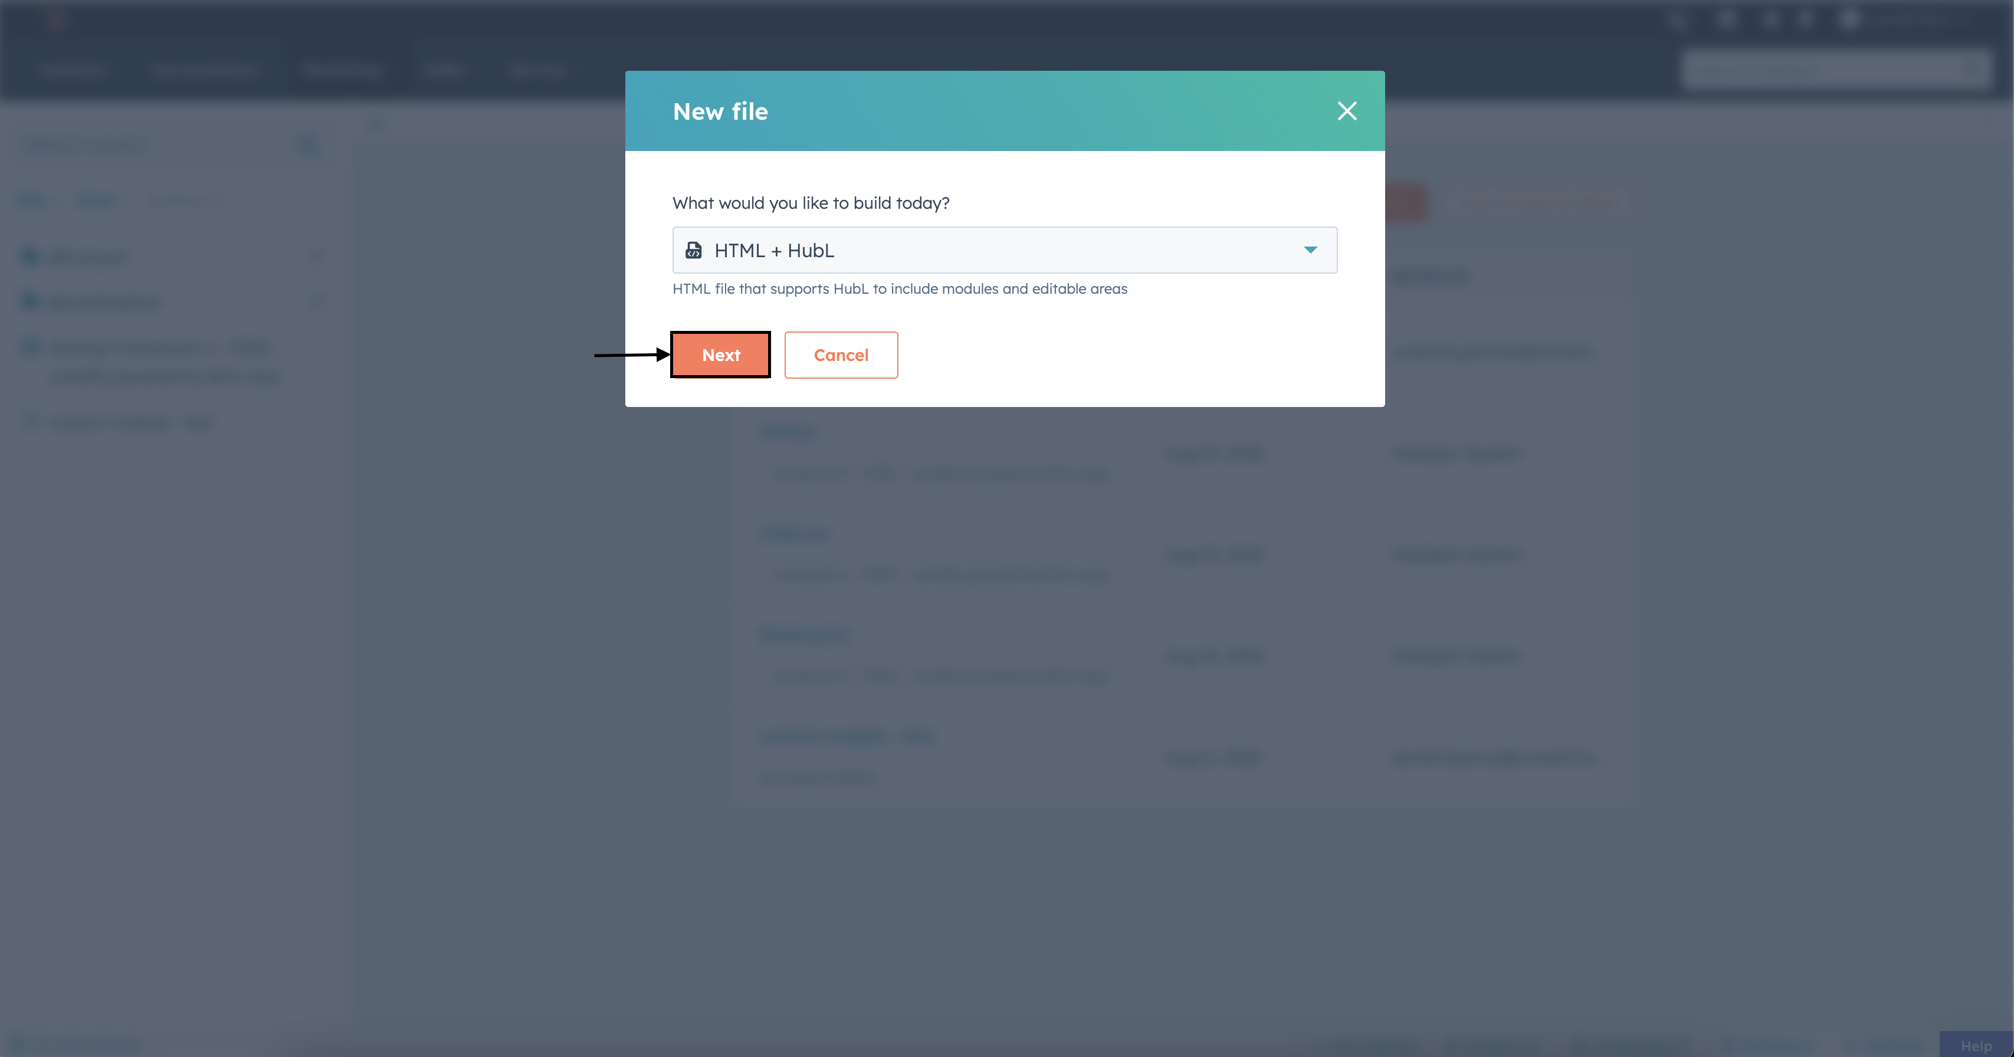This screenshot has height=1057, width=2014.
Task: Open the HTML + HubL file type dropdown
Action: pyautogui.click(x=1004, y=250)
